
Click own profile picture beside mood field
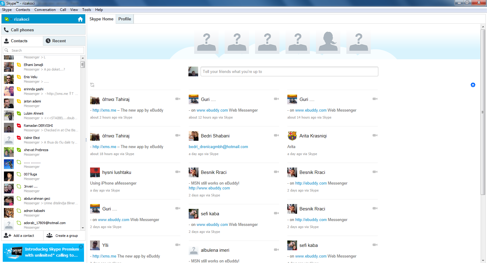click(193, 71)
